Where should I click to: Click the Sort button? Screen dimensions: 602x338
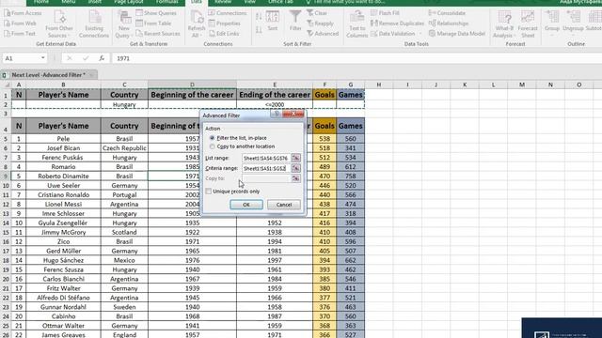click(x=273, y=21)
